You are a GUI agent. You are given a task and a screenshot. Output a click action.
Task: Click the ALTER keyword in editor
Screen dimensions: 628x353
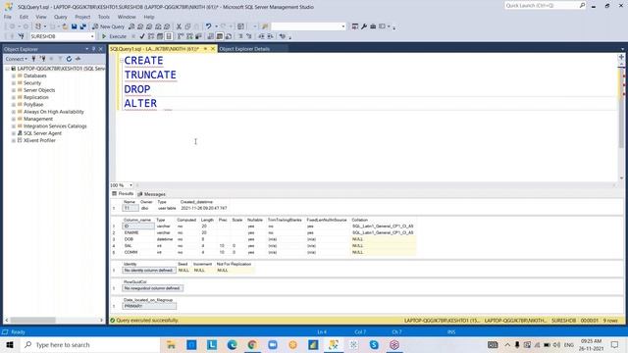point(140,103)
